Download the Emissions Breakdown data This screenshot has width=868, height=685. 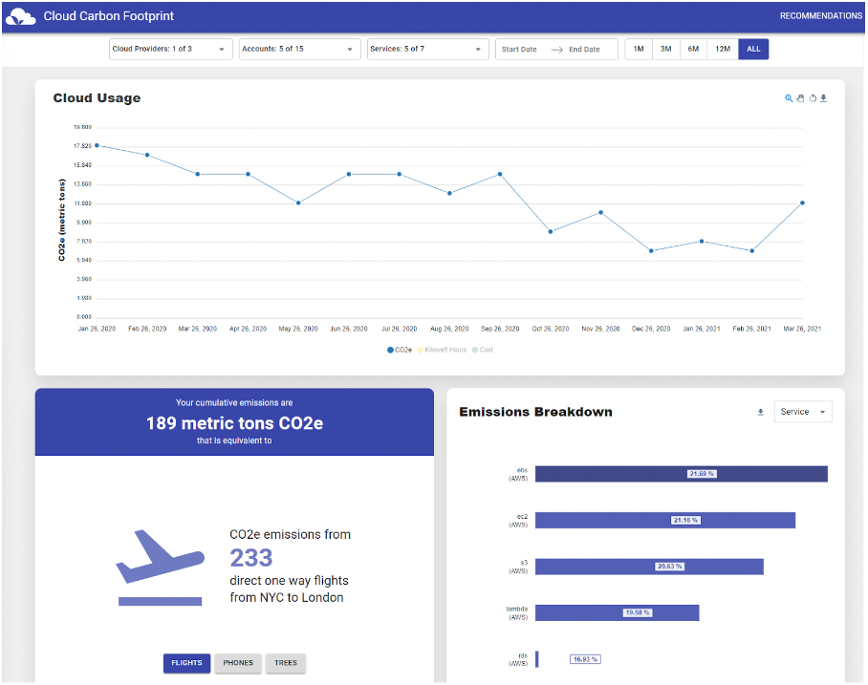click(x=760, y=413)
